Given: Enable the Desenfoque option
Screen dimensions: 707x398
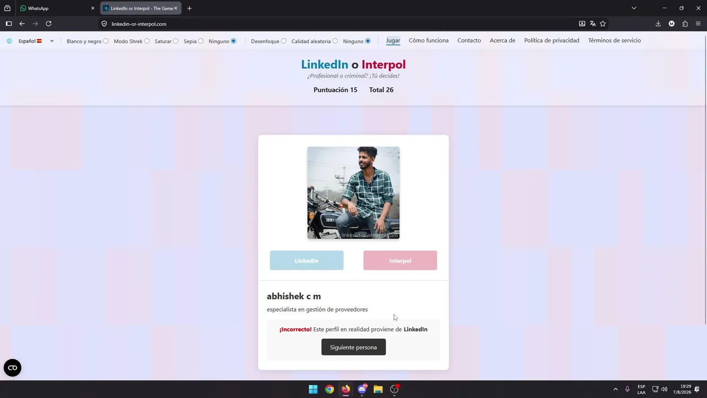Looking at the screenshot, I should pyautogui.click(x=283, y=41).
